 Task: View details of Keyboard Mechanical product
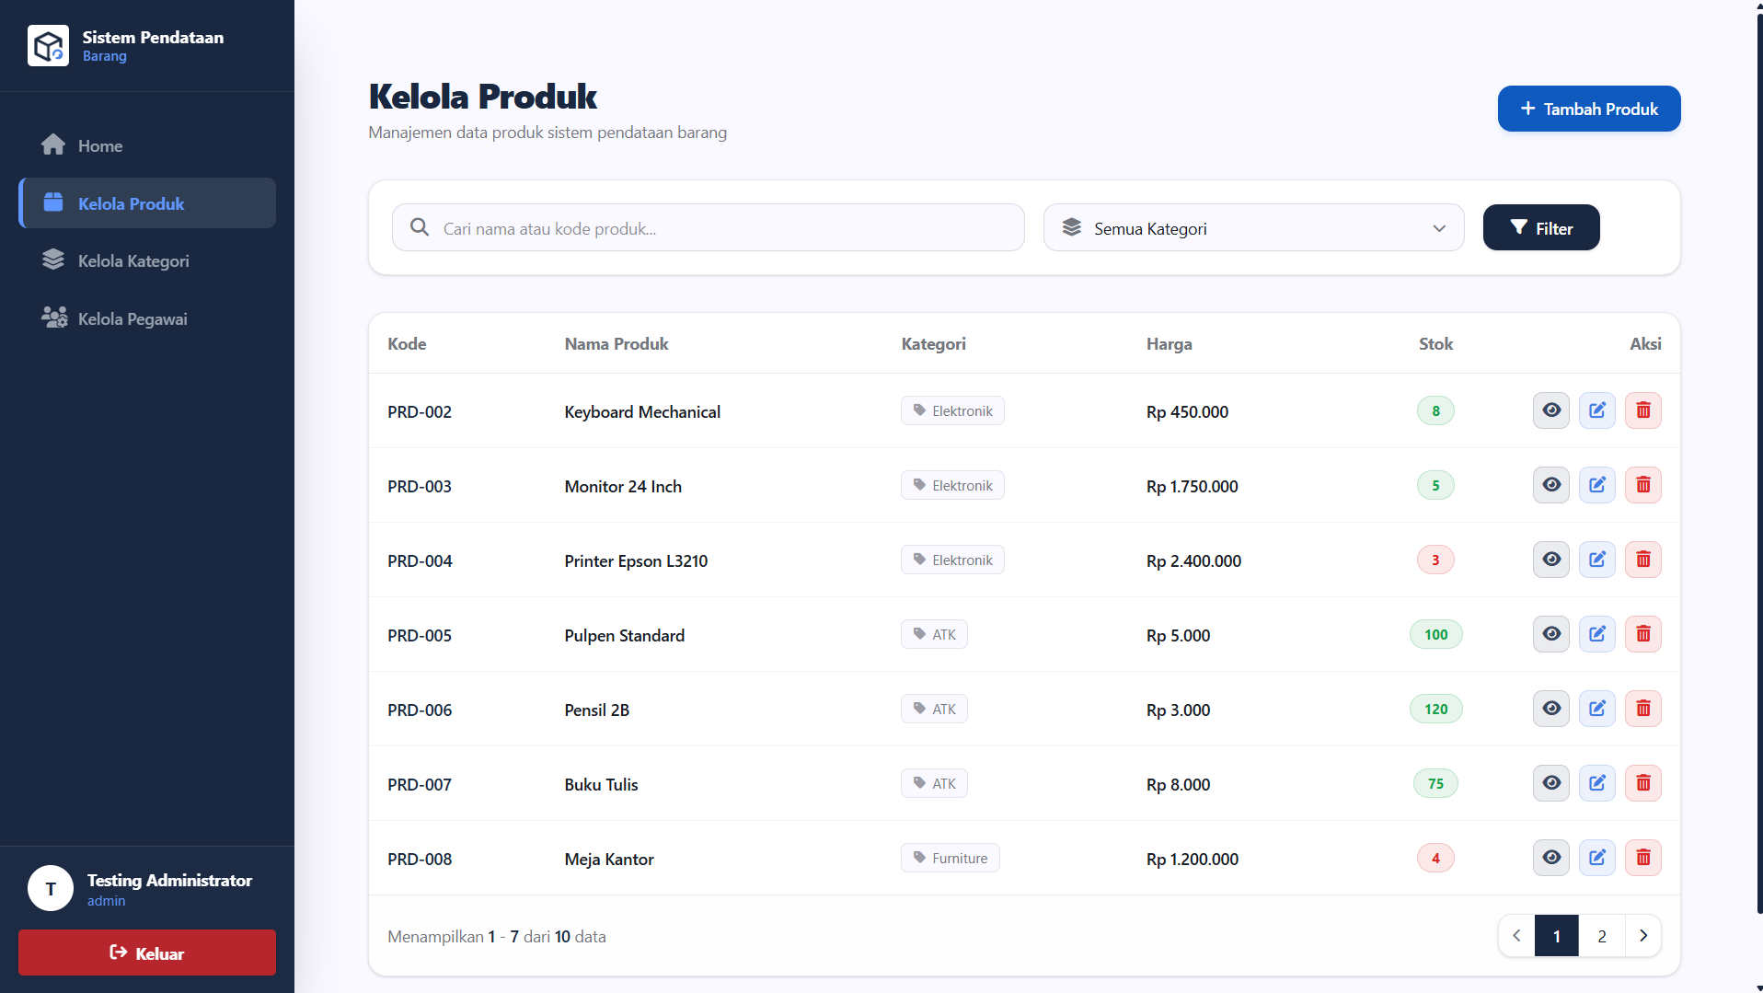pyautogui.click(x=1551, y=410)
